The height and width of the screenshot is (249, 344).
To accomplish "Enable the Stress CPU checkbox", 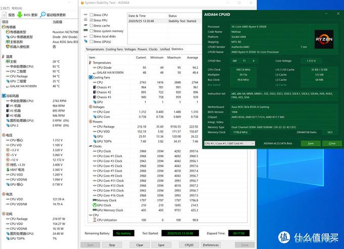I will [91, 15].
